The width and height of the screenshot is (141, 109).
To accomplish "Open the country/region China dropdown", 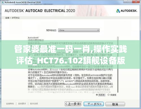I will pyautogui.click(x=79, y=30).
